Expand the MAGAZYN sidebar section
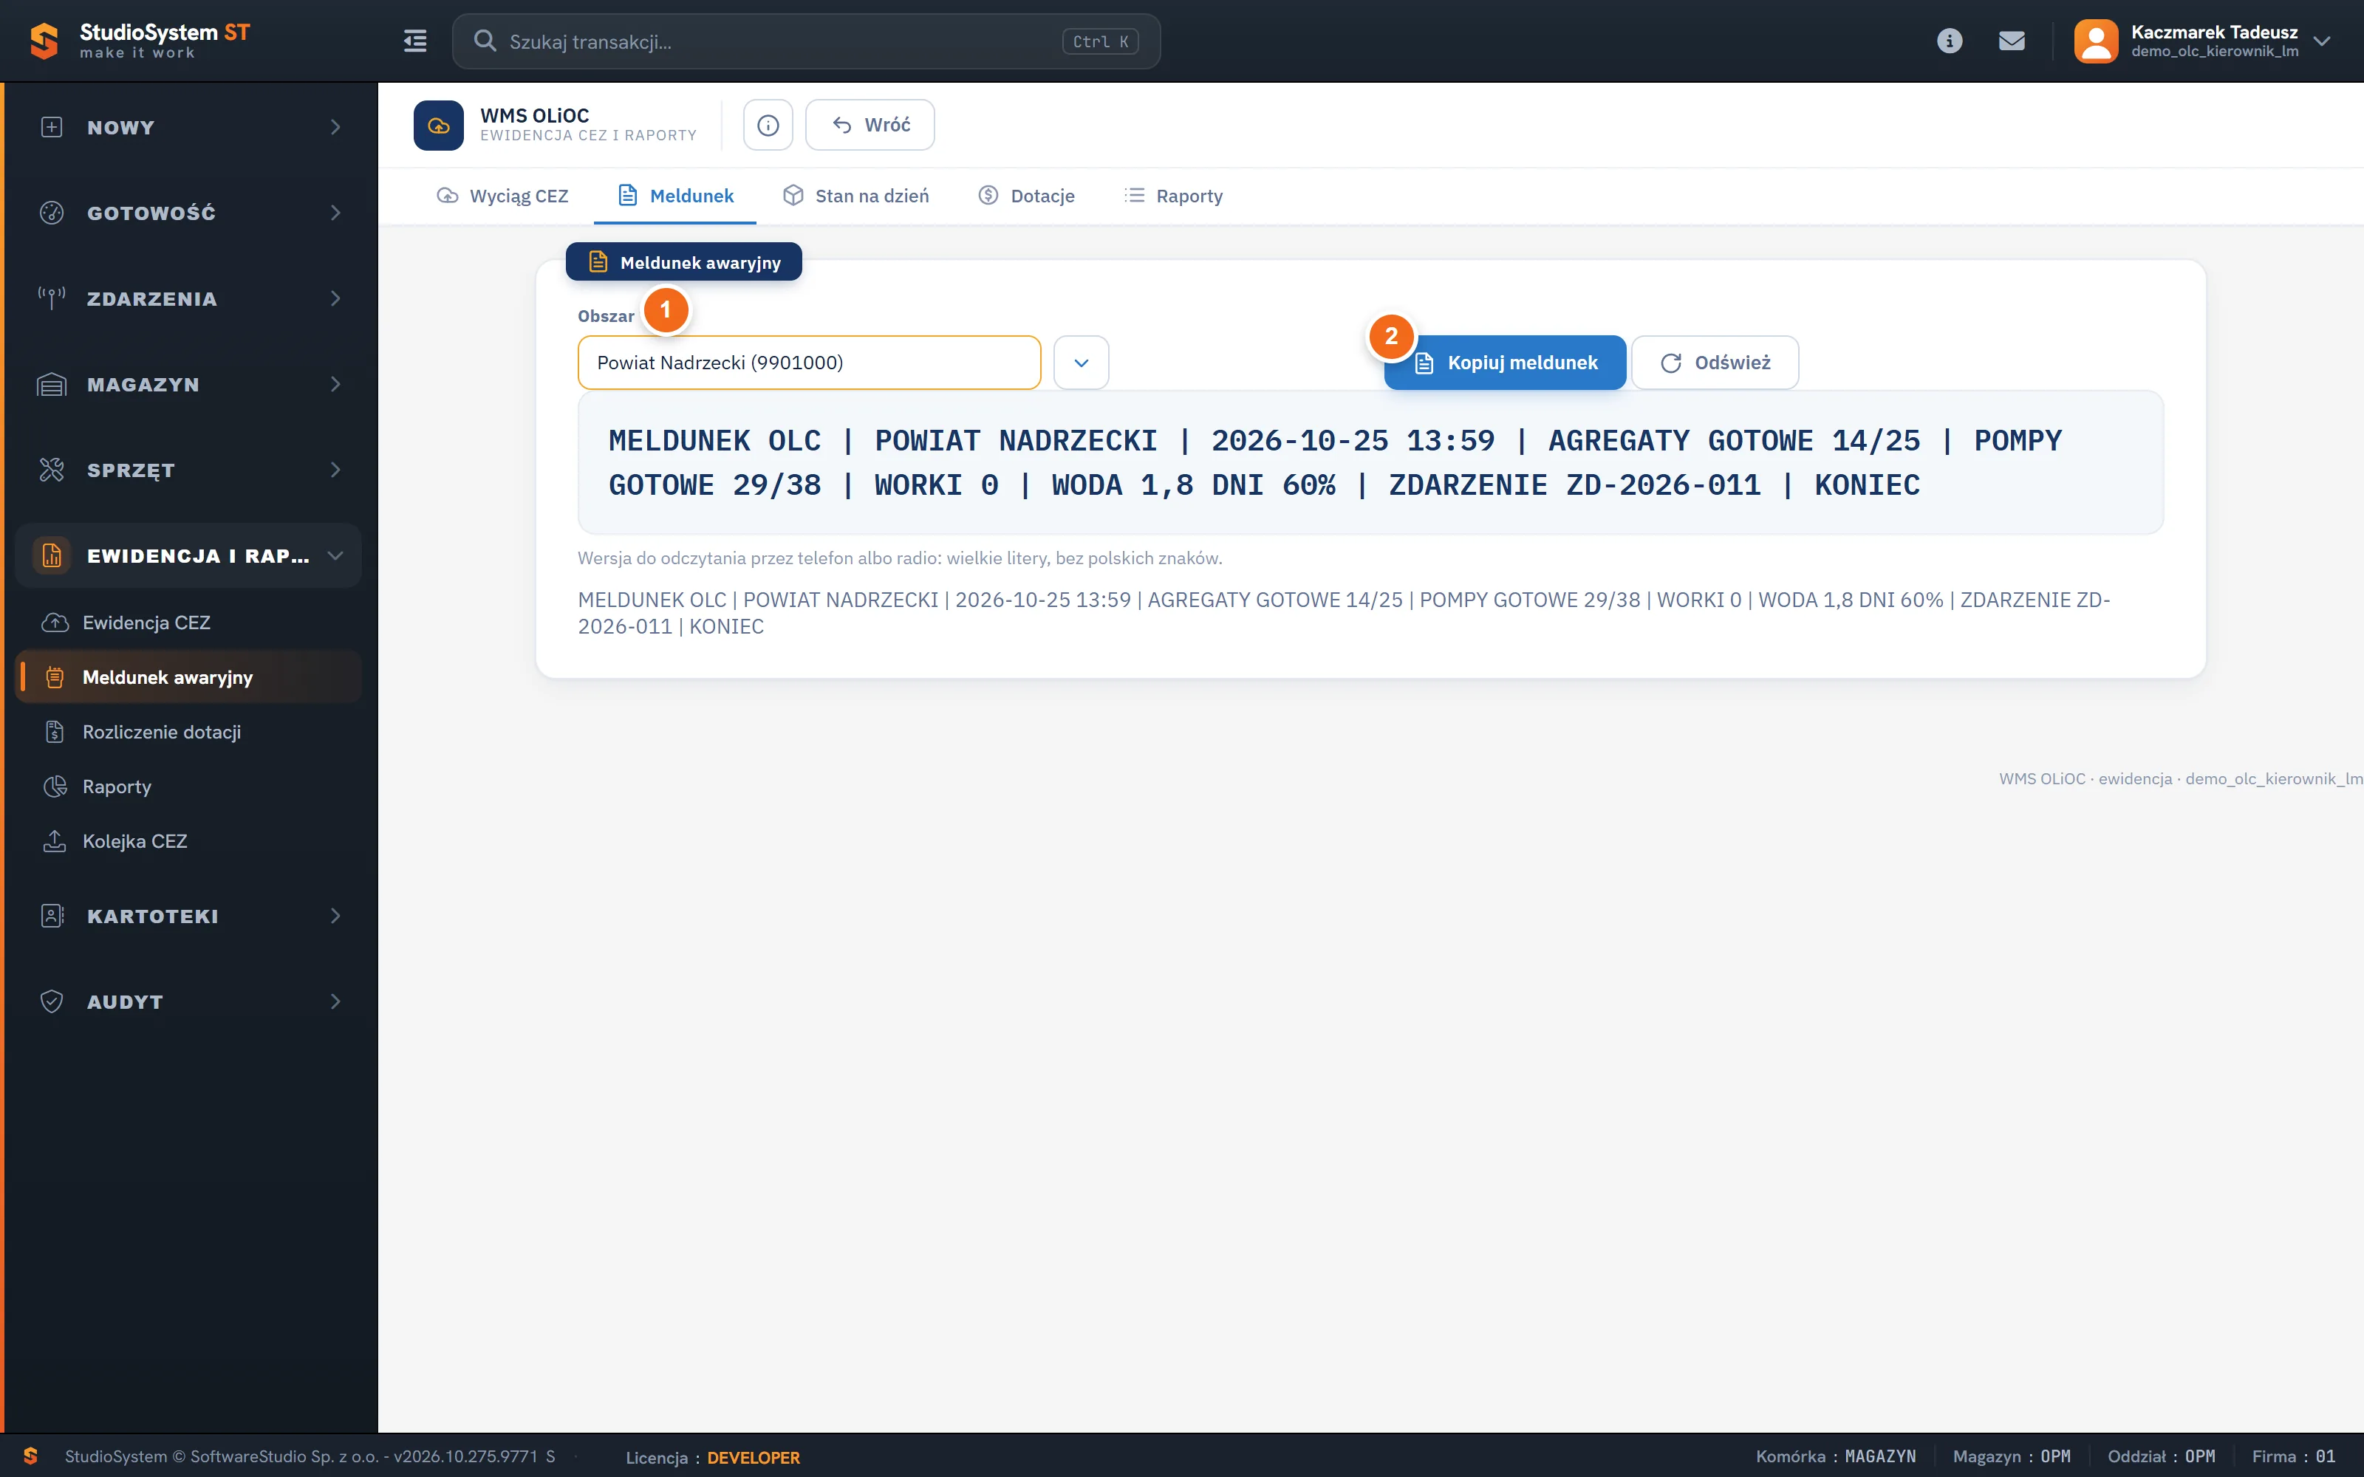The height and width of the screenshot is (1477, 2364). 188,385
